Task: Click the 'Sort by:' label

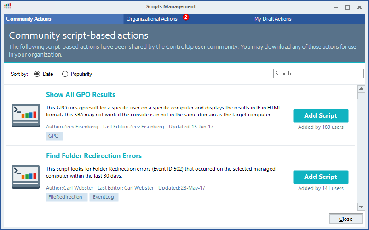Action: tap(19, 74)
